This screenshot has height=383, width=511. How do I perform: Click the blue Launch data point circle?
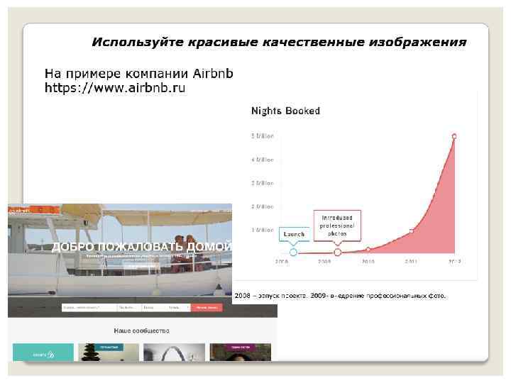pyautogui.click(x=293, y=252)
